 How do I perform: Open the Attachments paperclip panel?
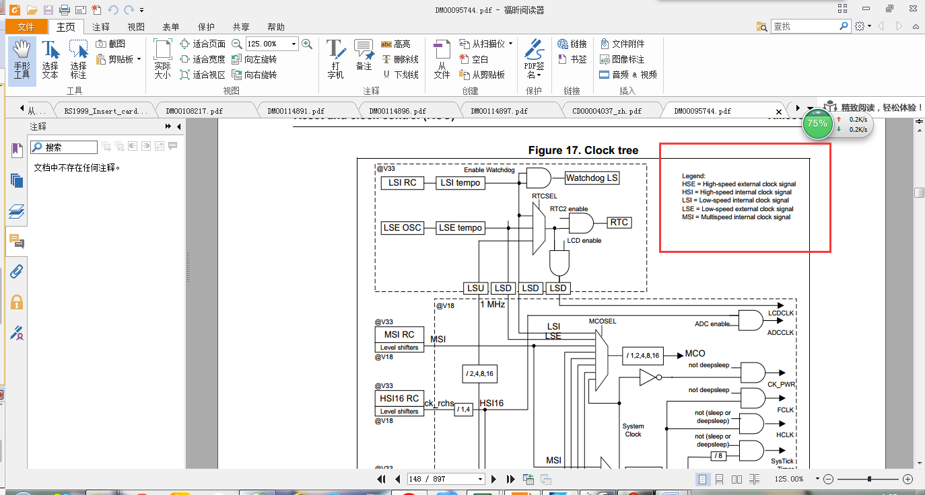click(17, 271)
